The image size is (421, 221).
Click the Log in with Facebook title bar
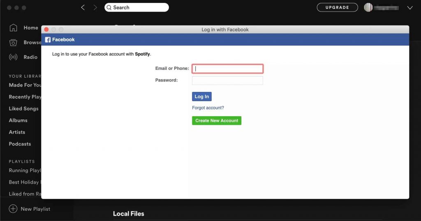(x=225, y=30)
